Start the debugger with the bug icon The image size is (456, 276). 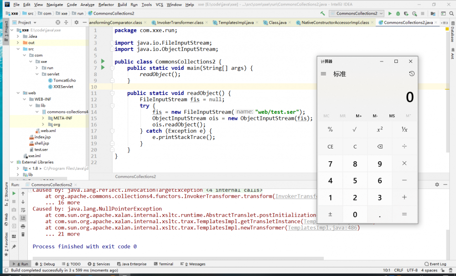(398, 13)
